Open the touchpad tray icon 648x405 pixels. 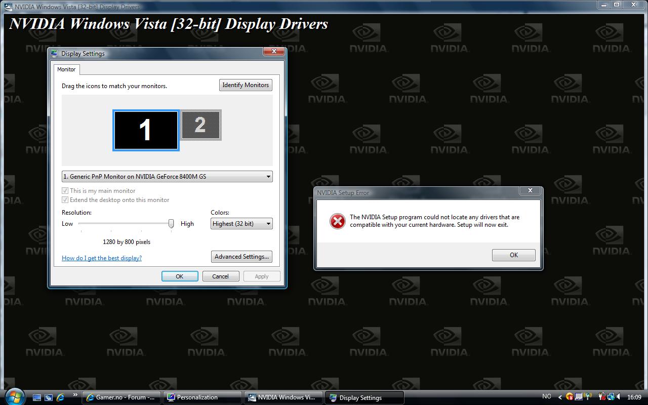pos(579,397)
